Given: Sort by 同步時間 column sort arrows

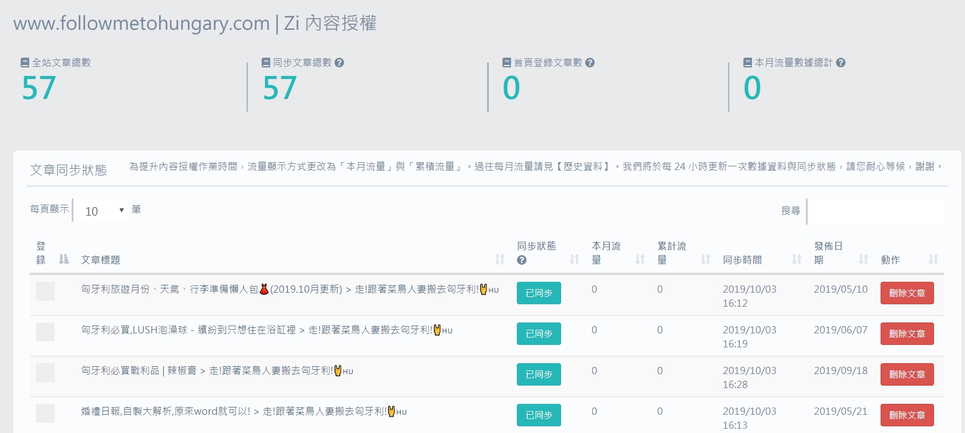Looking at the screenshot, I should (797, 259).
